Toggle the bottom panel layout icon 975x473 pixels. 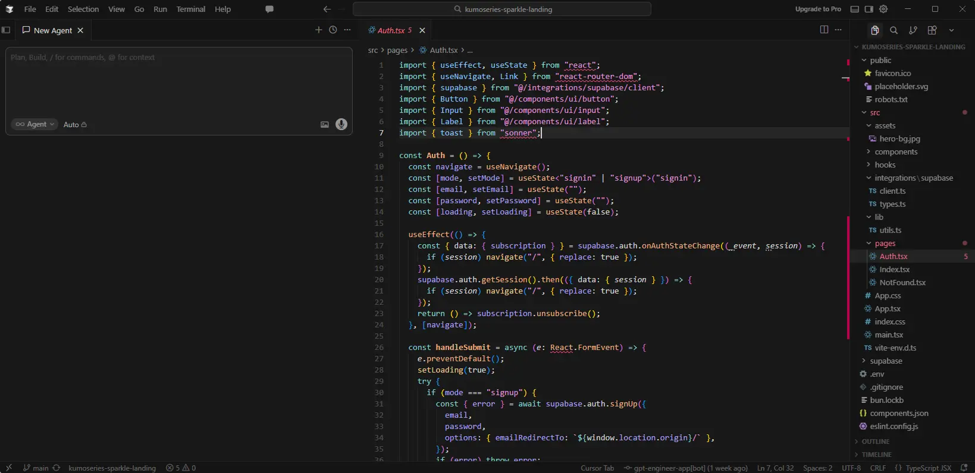tap(855, 9)
